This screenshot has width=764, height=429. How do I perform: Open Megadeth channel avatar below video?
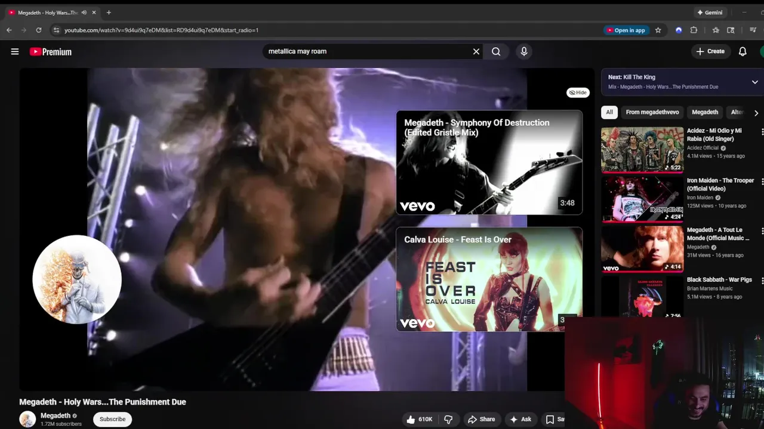[27, 419]
